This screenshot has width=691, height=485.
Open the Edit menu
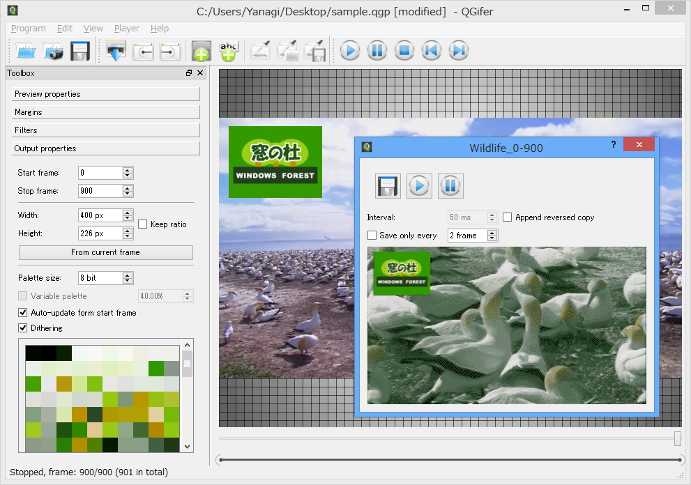coord(65,29)
